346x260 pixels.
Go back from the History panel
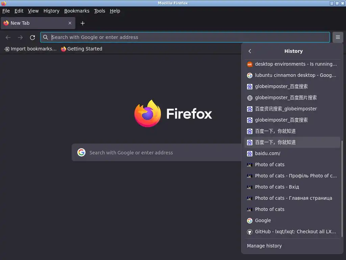(x=250, y=51)
